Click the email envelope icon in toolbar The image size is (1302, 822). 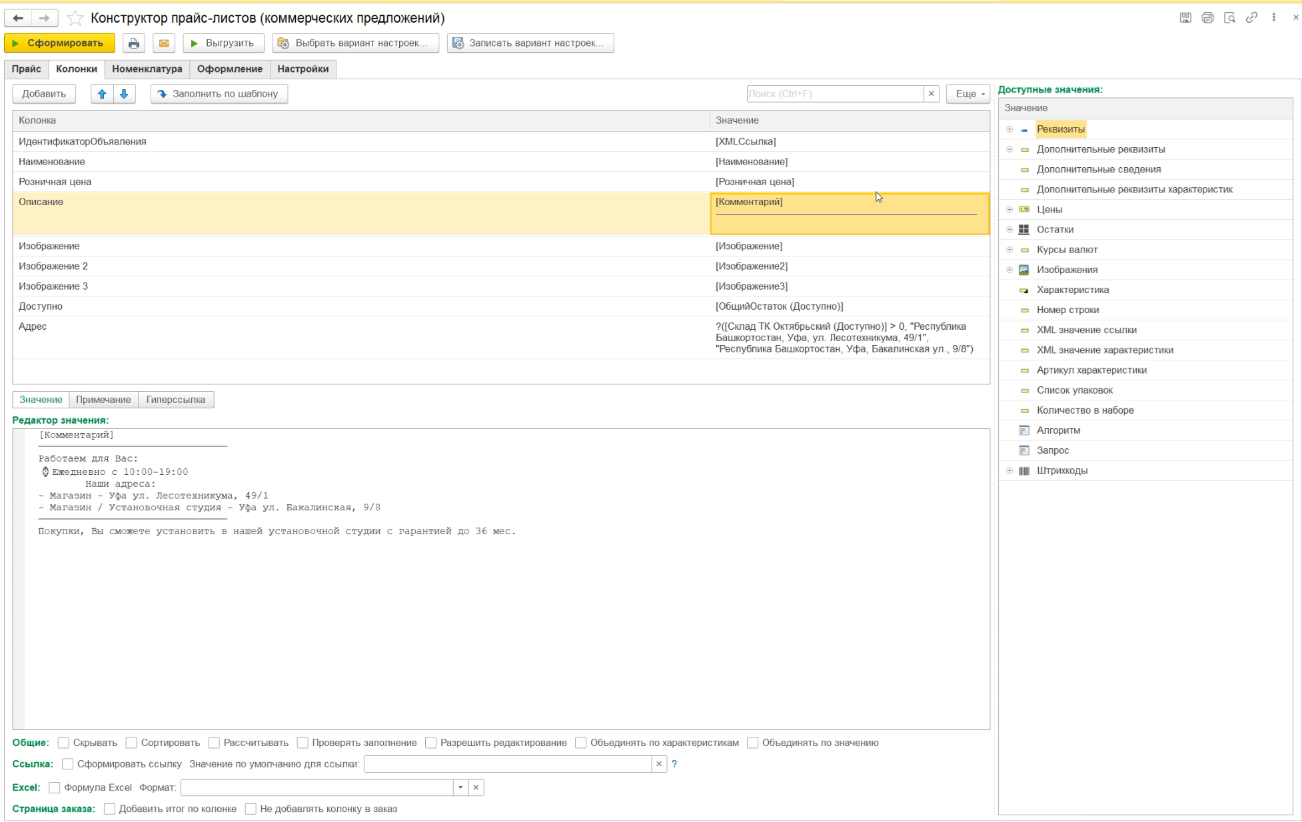point(164,43)
